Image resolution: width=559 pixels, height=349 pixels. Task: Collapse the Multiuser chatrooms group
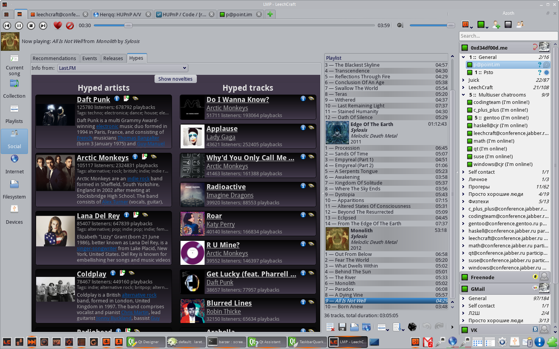463,95
